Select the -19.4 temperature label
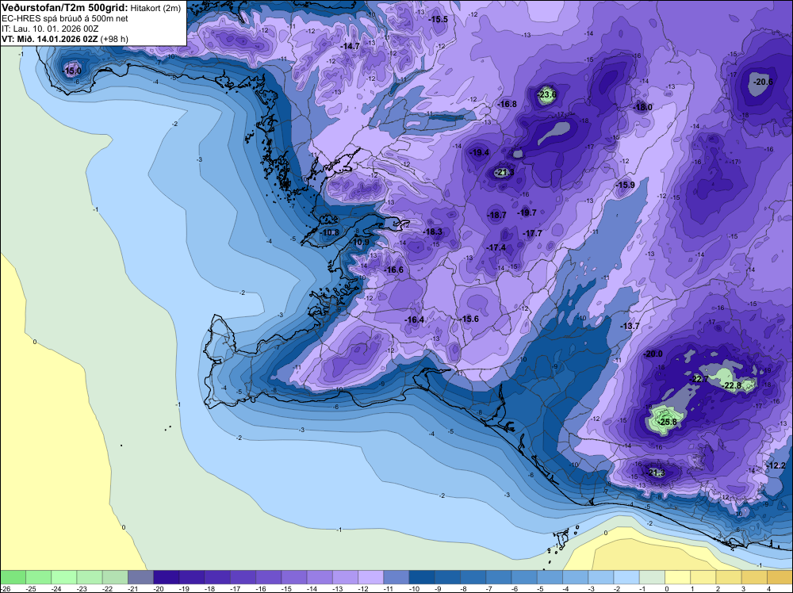793x593 pixels. [x=480, y=153]
